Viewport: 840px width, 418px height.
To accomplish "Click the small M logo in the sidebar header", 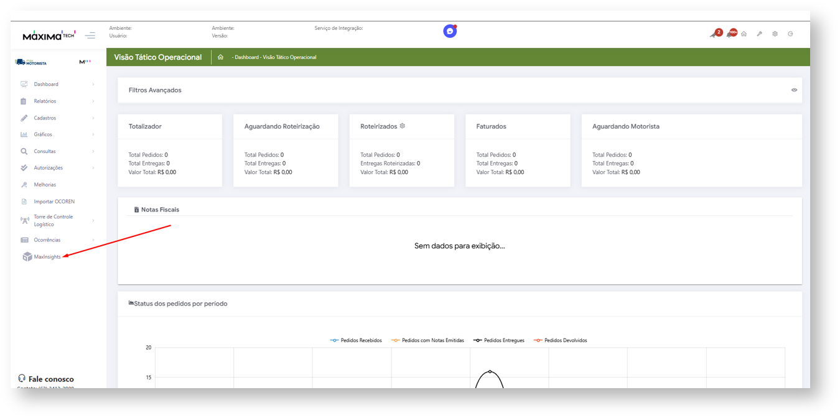I will (x=85, y=62).
